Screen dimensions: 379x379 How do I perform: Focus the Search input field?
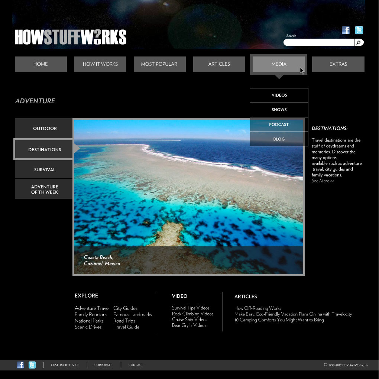coord(319,42)
